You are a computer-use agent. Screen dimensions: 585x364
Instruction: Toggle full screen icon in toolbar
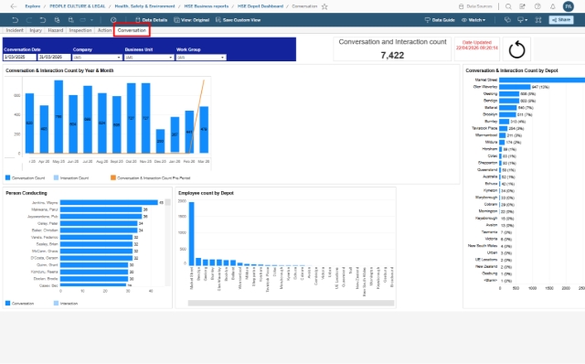pos(538,20)
